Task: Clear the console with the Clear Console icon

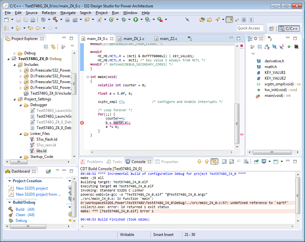Action: point(246,162)
